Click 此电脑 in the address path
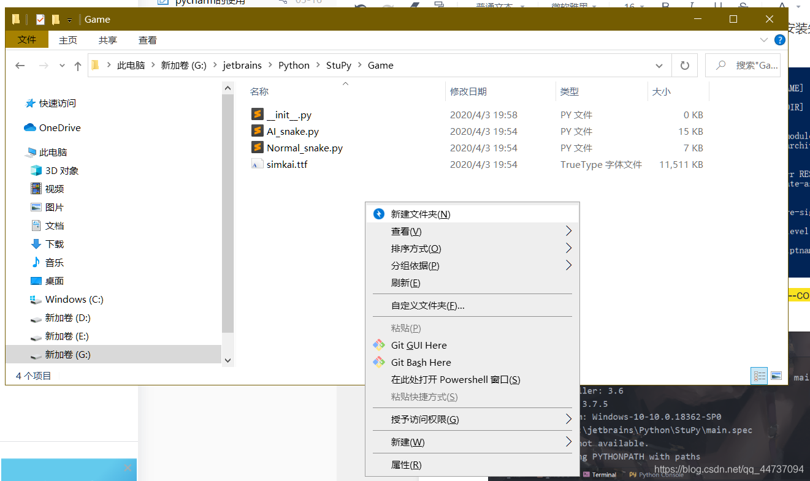The image size is (810, 481). tap(131, 65)
